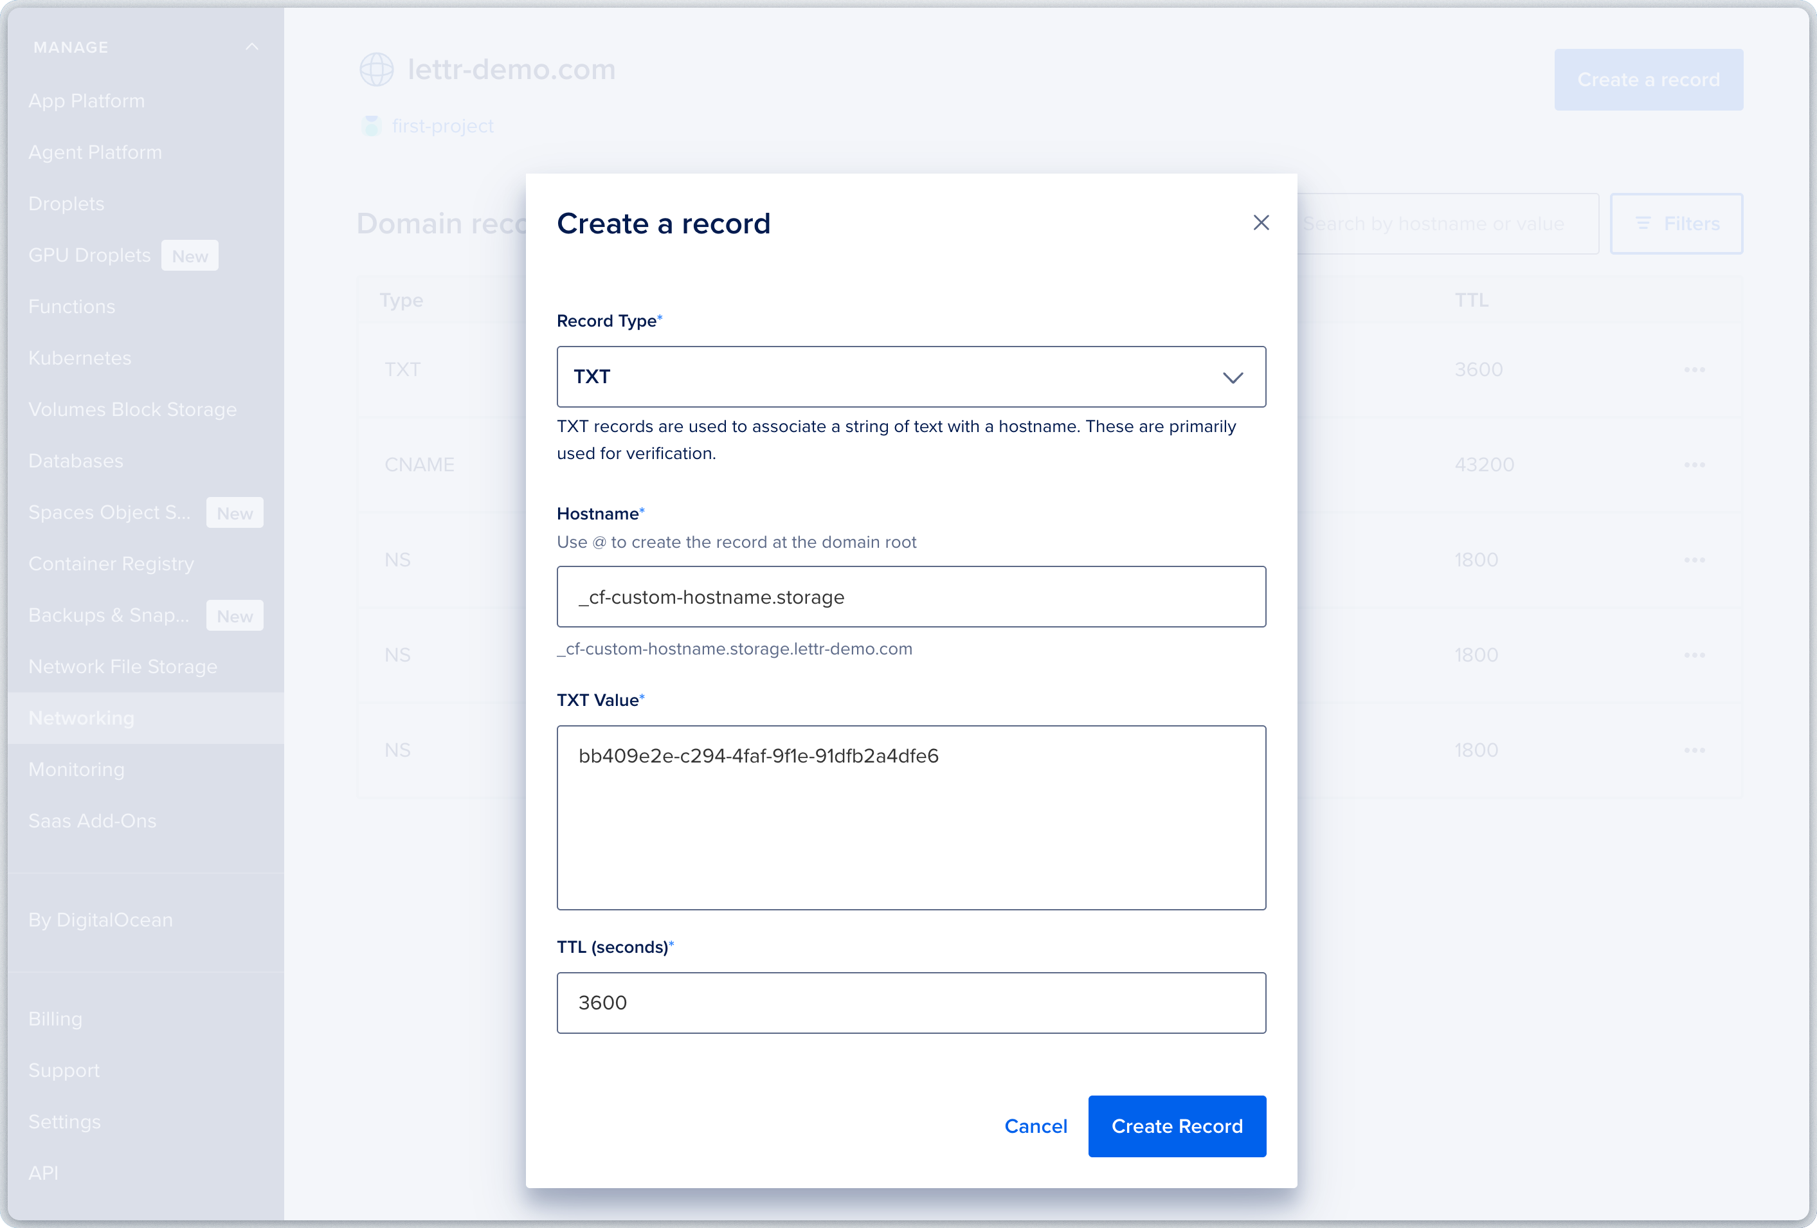Open the three-dot menu on the last NS record

click(1694, 750)
